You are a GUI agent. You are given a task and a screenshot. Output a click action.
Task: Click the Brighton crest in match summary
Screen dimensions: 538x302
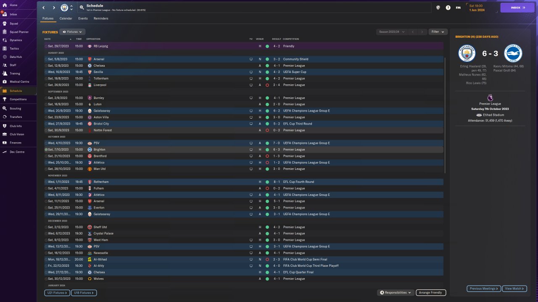pyautogui.click(x=513, y=54)
